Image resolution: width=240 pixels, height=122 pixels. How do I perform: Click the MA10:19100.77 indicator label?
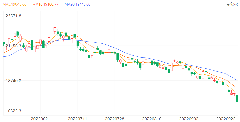(45, 4)
